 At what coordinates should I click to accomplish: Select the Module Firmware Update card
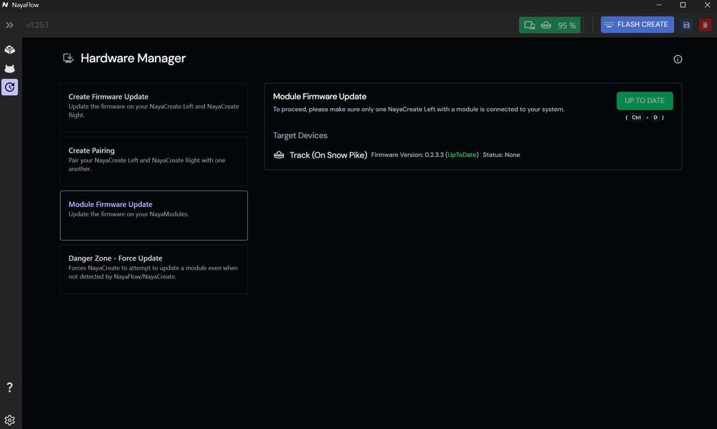tap(153, 215)
